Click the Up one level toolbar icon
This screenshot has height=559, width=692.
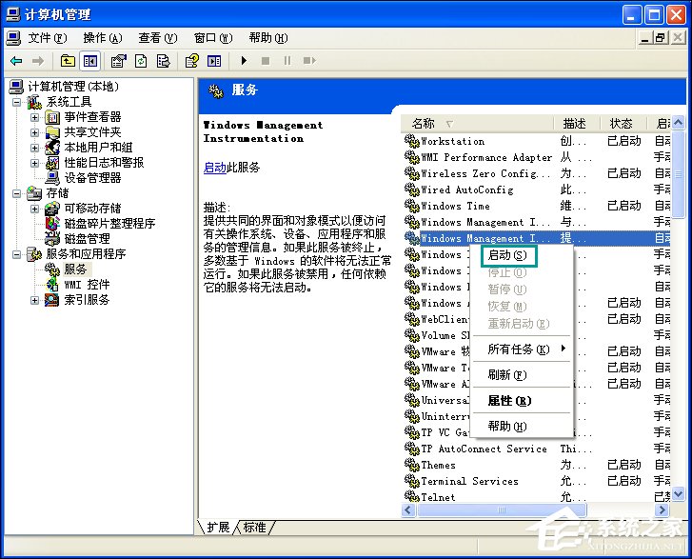[68, 61]
